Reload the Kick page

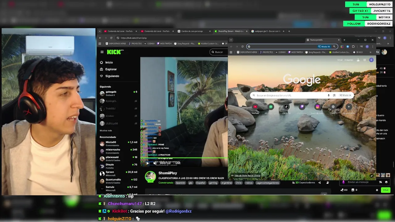click(x=111, y=38)
